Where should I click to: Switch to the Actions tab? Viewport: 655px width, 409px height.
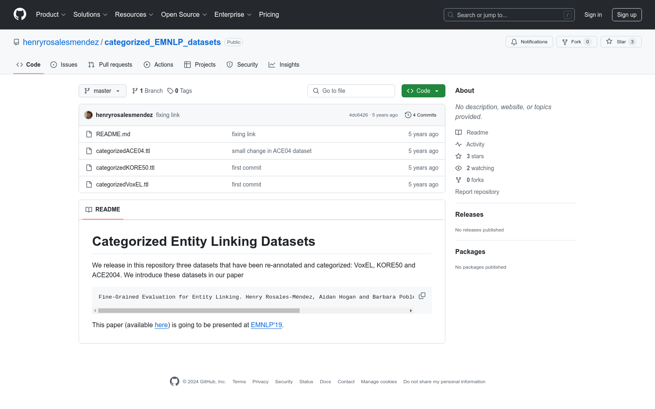(x=158, y=65)
